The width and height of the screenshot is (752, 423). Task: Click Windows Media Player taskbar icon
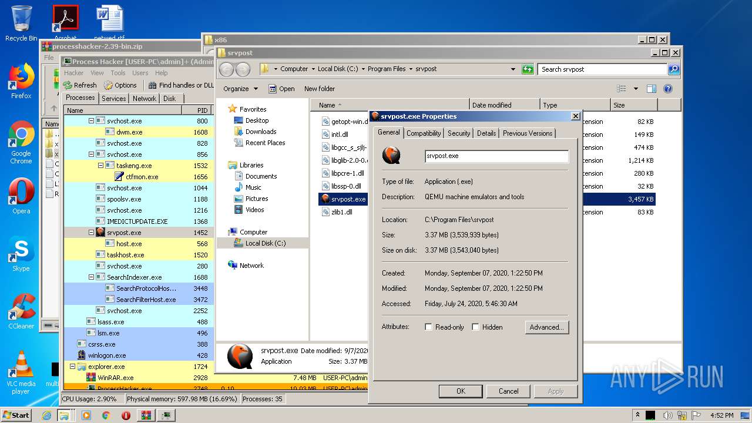[x=86, y=415]
